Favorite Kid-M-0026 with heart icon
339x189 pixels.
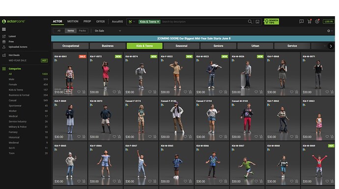[256, 92]
